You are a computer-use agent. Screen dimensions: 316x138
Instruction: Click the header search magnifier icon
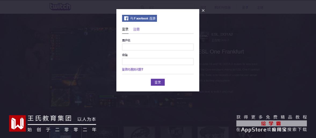pyautogui.click(x=143, y=8)
